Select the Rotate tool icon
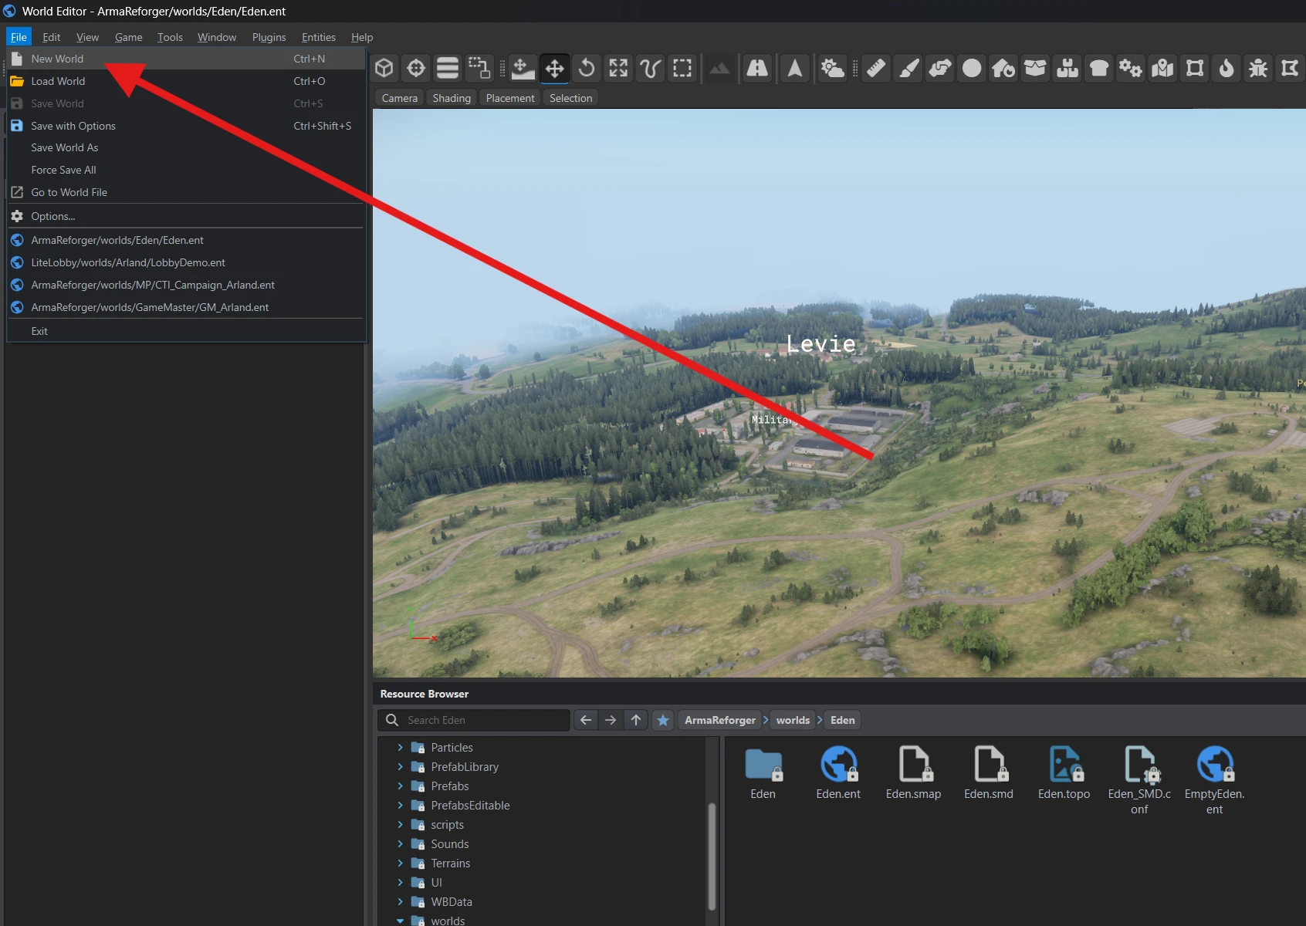The width and height of the screenshot is (1306, 926). click(x=587, y=69)
